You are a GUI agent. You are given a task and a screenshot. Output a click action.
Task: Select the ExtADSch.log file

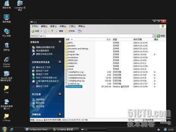(x=73, y=84)
